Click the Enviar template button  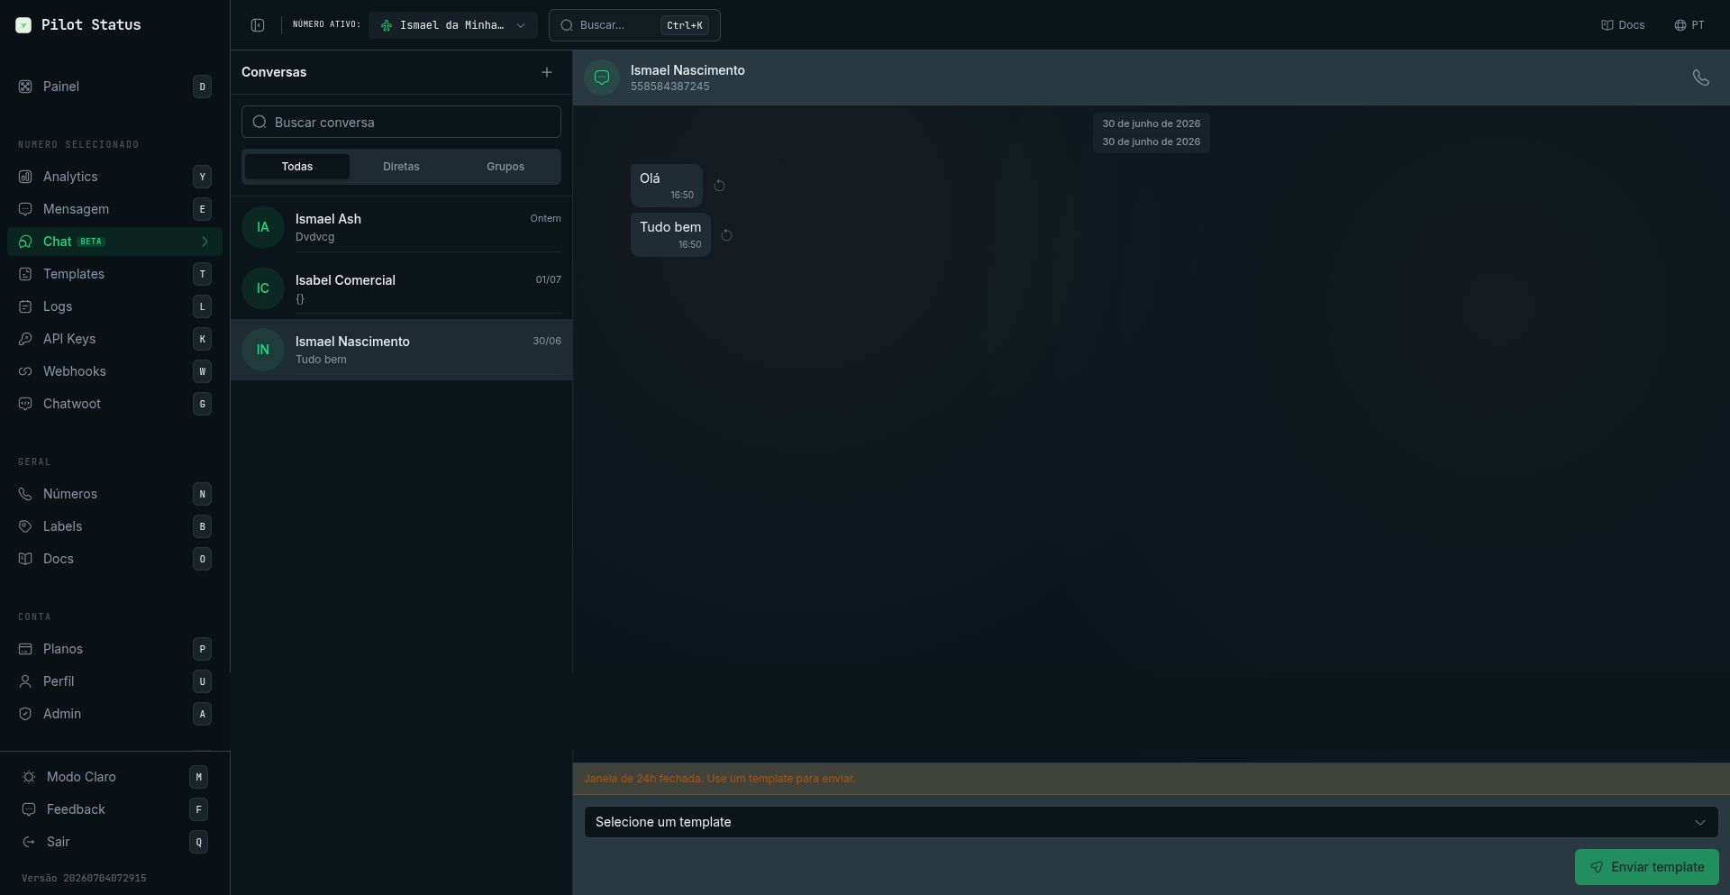1646,867
